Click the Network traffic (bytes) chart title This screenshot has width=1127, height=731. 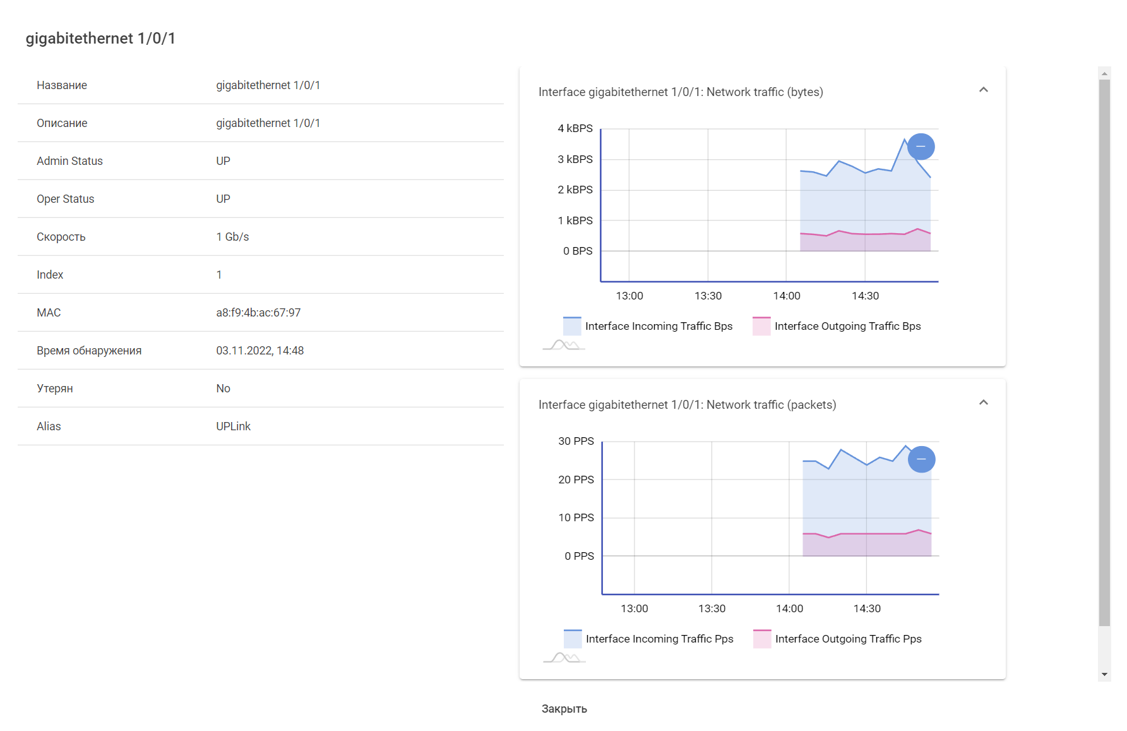(681, 92)
